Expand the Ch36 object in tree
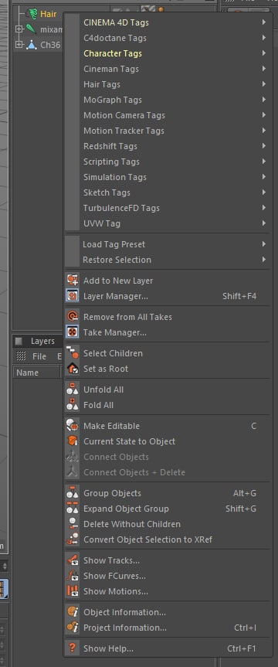 pyautogui.click(x=19, y=44)
